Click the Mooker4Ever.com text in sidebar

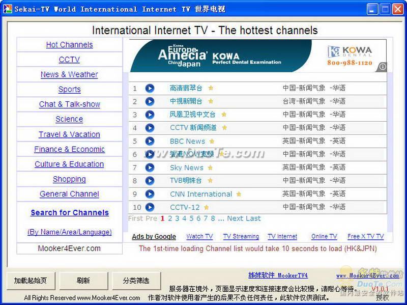coord(69,248)
